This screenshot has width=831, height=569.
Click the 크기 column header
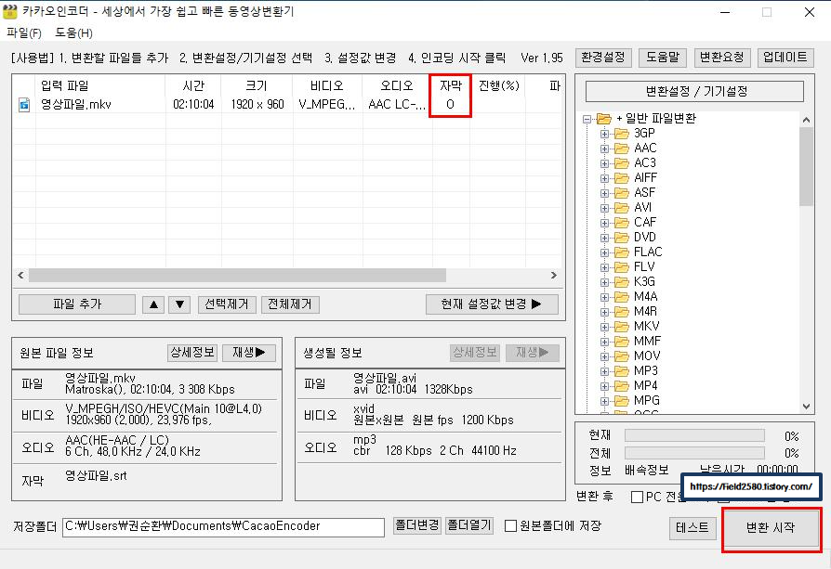pyautogui.click(x=257, y=85)
